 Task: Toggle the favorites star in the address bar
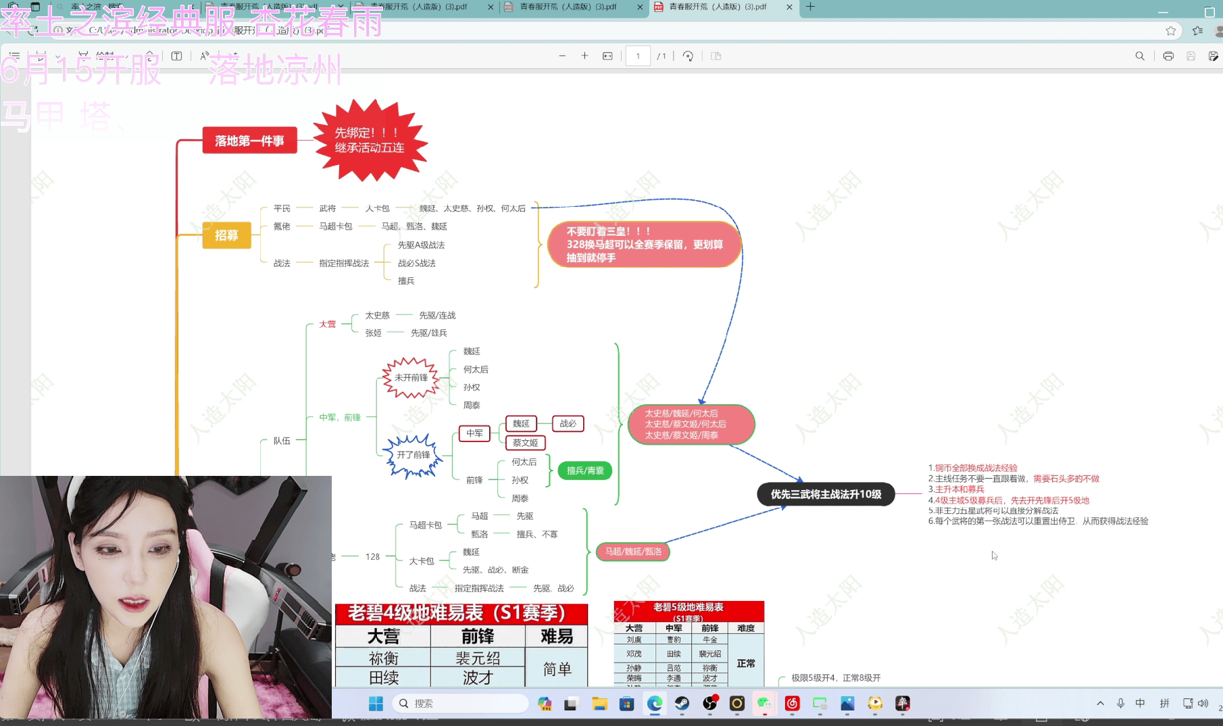(1171, 30)
